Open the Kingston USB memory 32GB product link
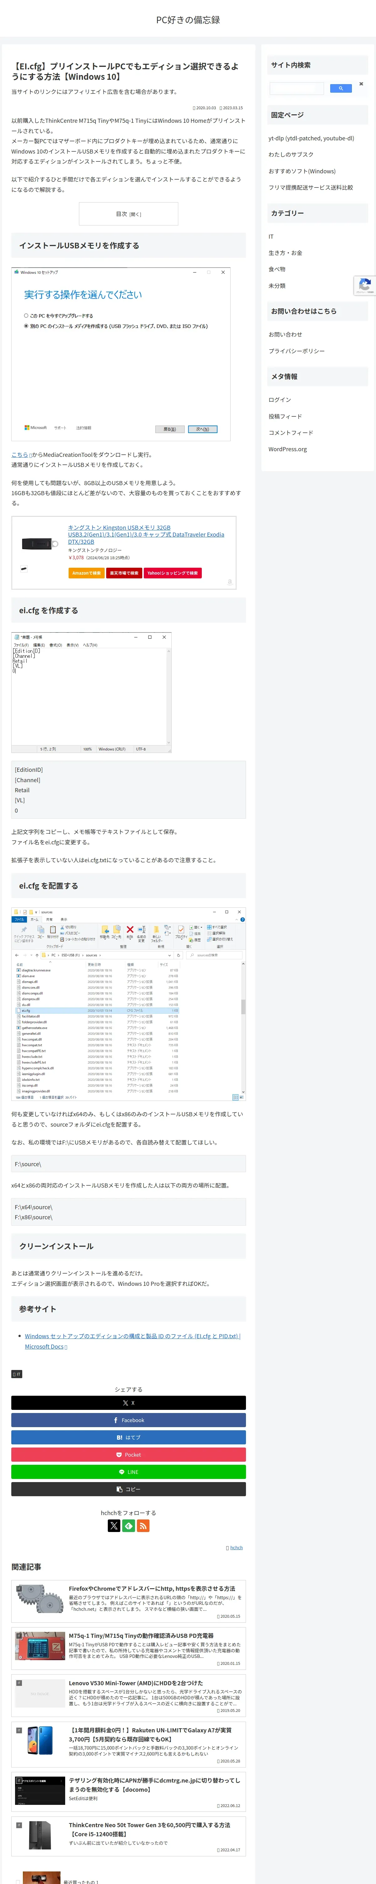The image size is (376, 1884). tap(146, 535)
